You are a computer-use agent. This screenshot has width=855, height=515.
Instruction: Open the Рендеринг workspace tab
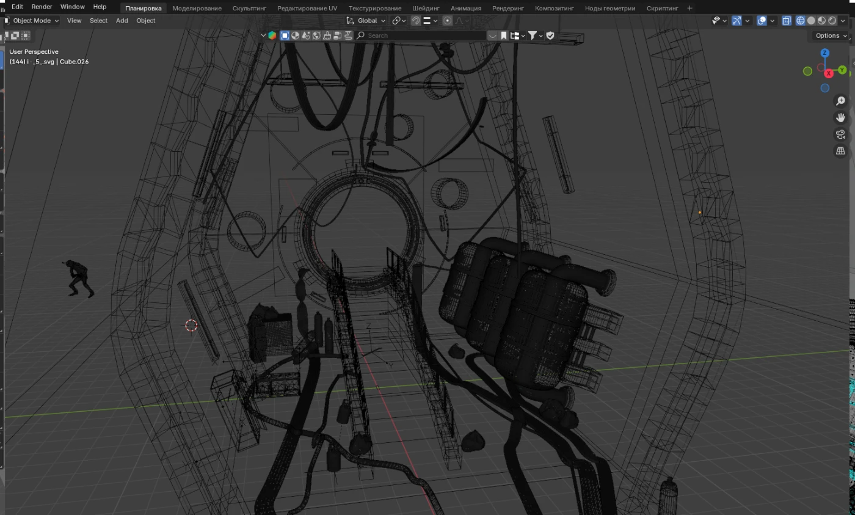pos(508,8)
